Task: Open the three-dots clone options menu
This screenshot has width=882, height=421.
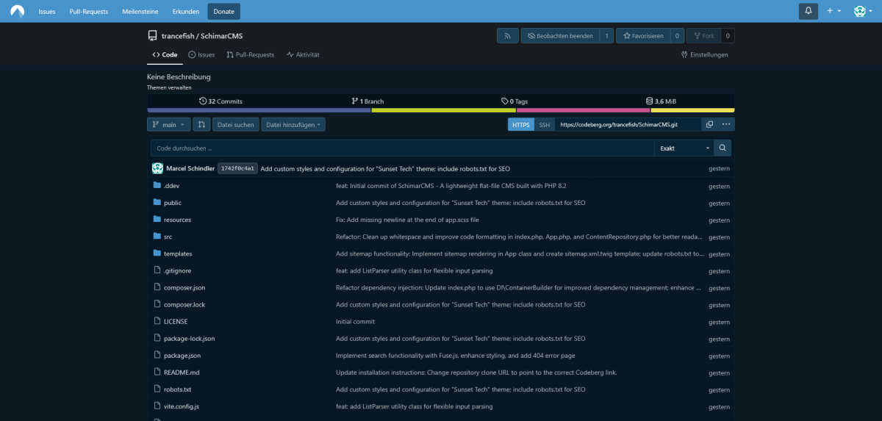Action: [x=726, y=125]
